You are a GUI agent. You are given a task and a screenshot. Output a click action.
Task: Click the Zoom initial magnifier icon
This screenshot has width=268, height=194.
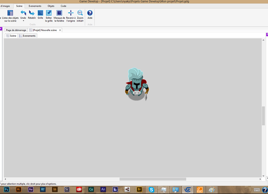(x=80, y=13)
